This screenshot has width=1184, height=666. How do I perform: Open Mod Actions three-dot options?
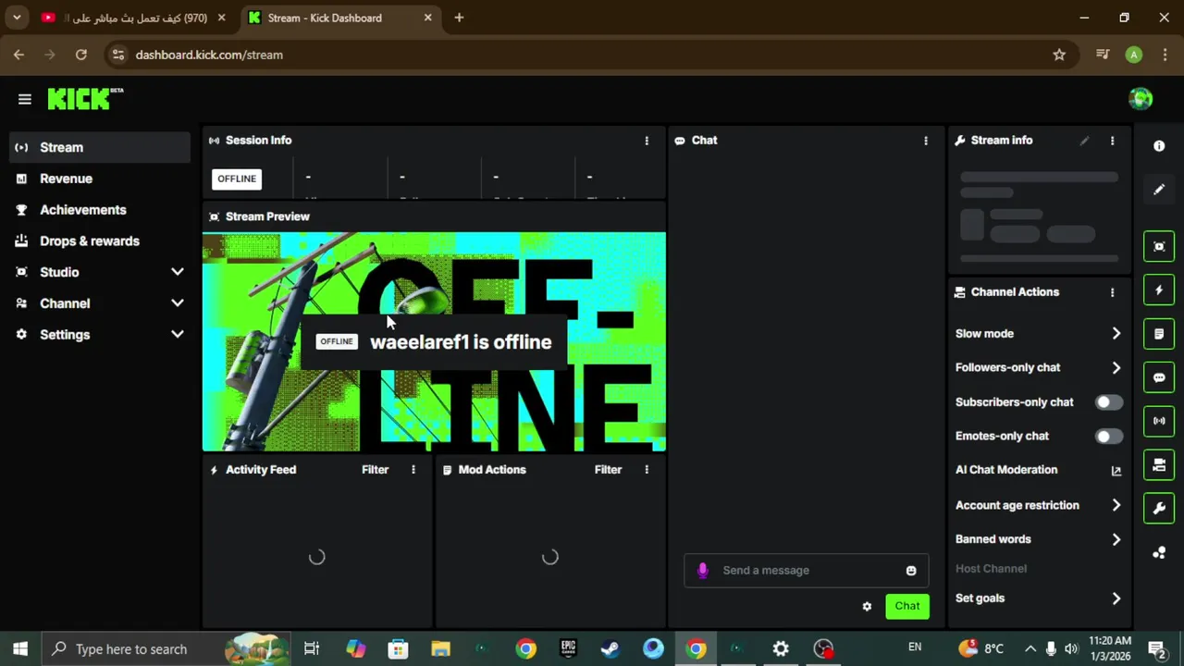(x=647, y=470)
